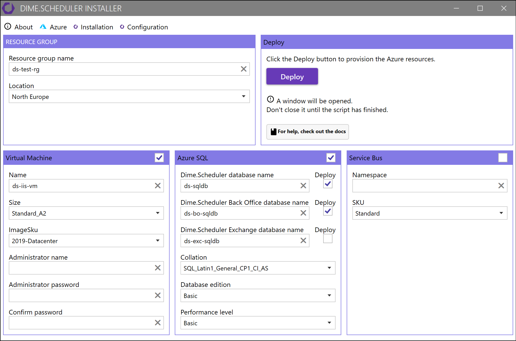Switch to the Configuration tab
The image size is (516, 341).
click(x=144, y=27)
